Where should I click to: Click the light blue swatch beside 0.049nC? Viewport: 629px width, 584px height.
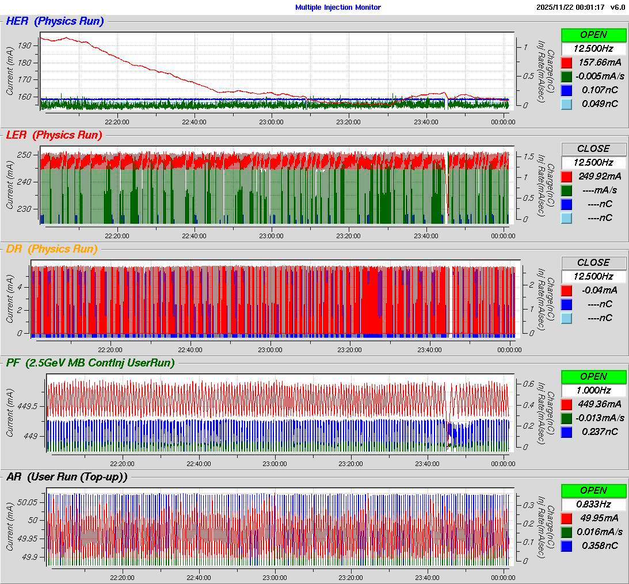(567, 104)
